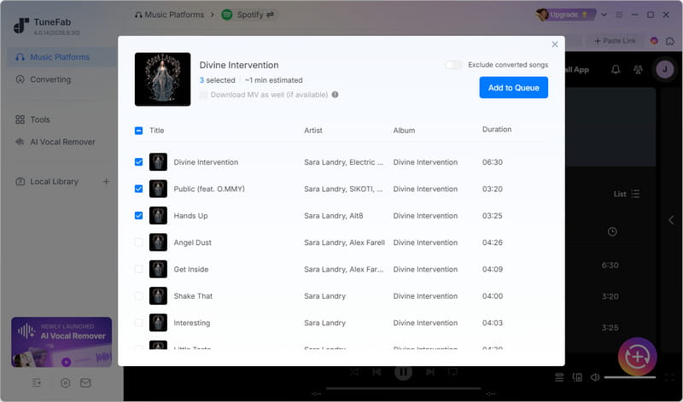Click the red circular icon beside Paste Link
The height and width of the screenshot is (402, 683).
click(654, 40)
